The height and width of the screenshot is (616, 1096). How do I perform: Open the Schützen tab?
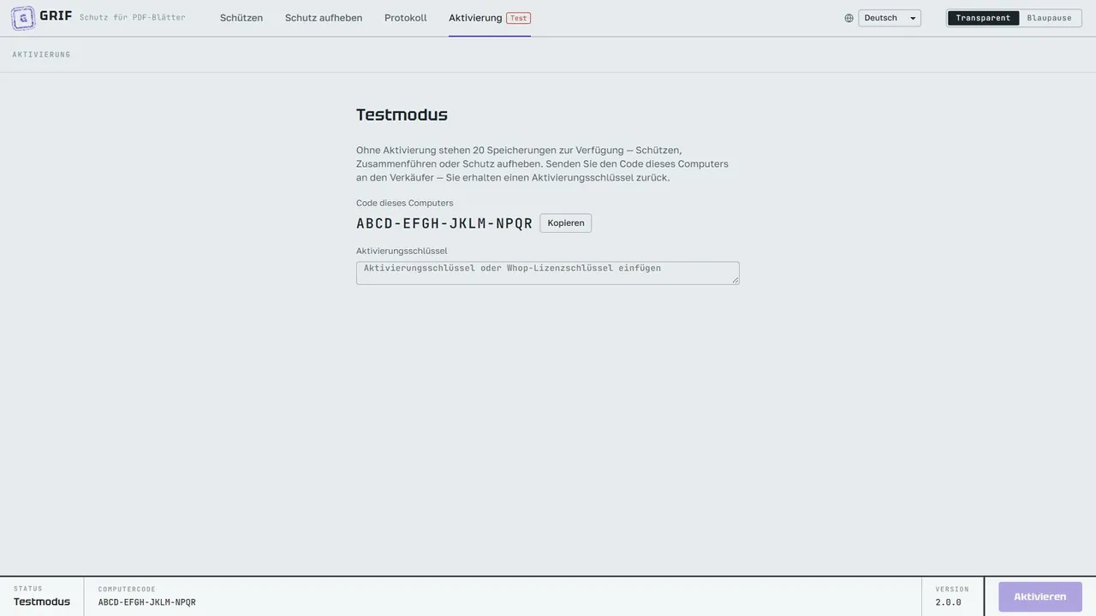click(x=241, y=18)
